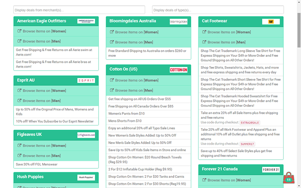
Task: Click the Bloomingdales Australia heading
Action: [x=133, y=21]
